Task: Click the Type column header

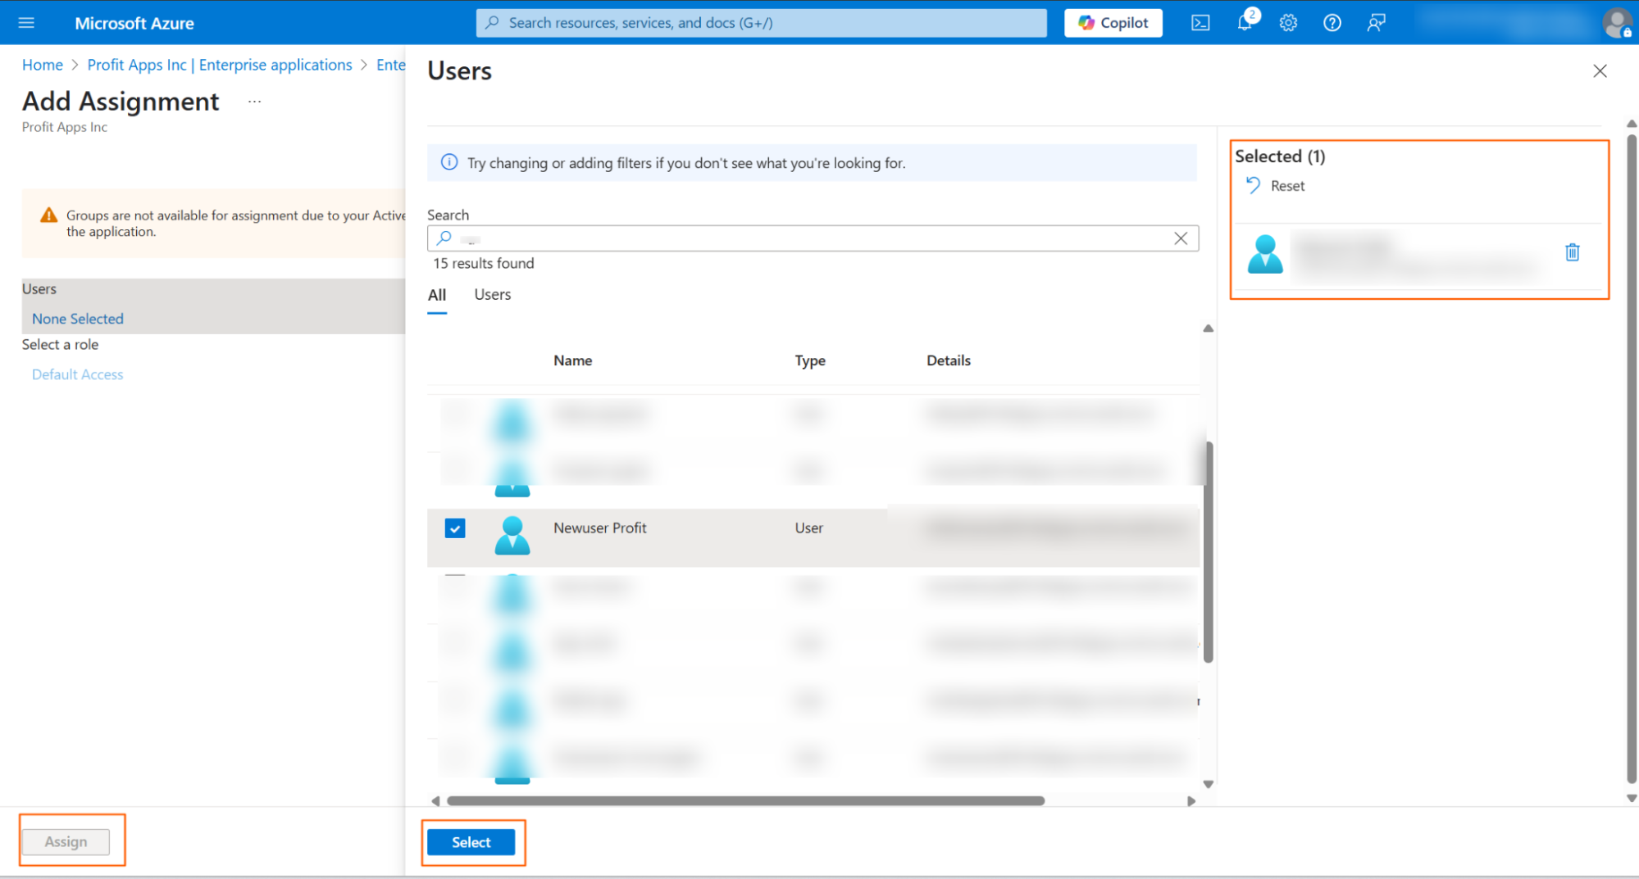Action: point(809,360)
